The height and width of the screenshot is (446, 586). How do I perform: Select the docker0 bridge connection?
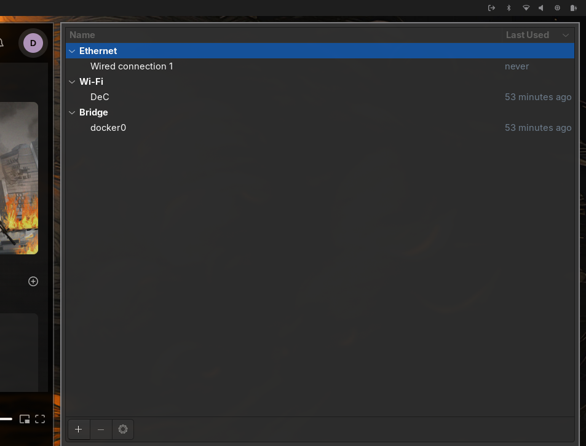108,128
